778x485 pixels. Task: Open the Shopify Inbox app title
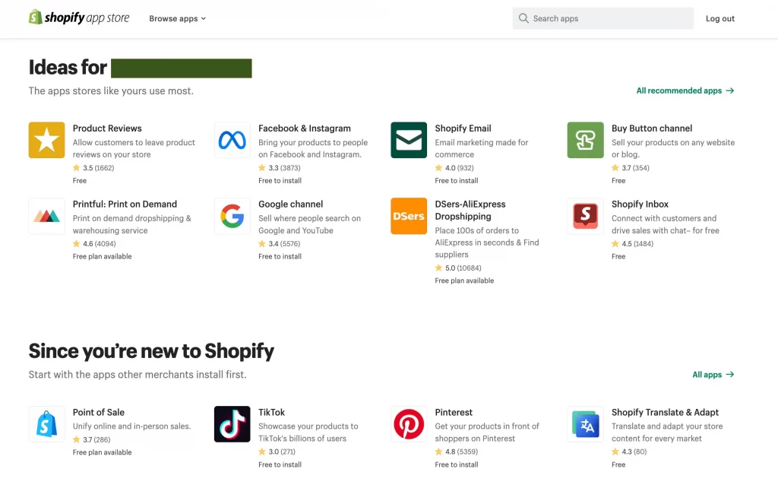[x=640, y=204]
